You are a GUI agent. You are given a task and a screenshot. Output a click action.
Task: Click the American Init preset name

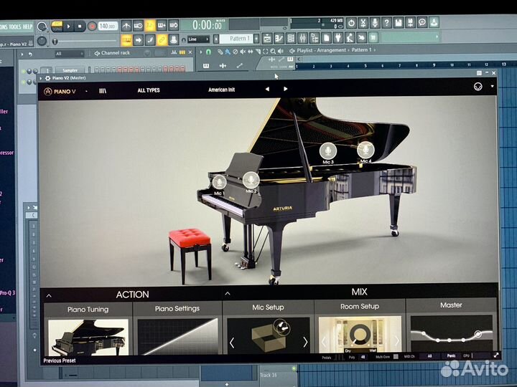coord(222,90)
